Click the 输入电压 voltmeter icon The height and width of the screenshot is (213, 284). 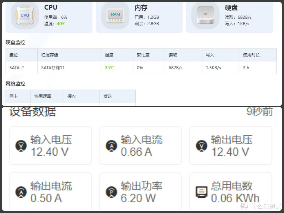21,145
